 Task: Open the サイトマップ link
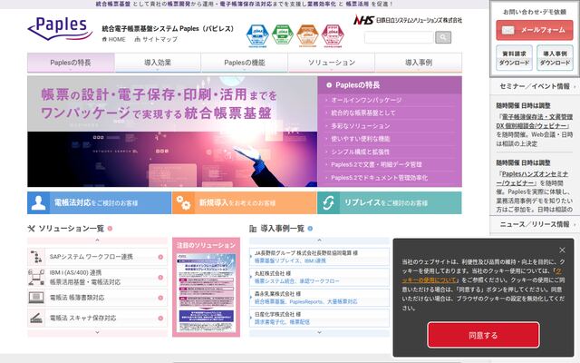[x=156, y=39]
